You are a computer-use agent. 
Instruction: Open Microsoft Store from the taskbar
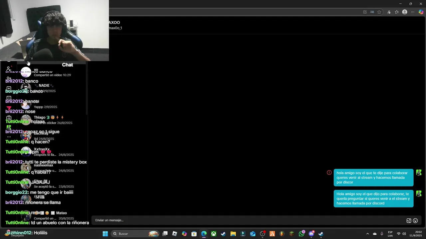click(x=194, y=234)
